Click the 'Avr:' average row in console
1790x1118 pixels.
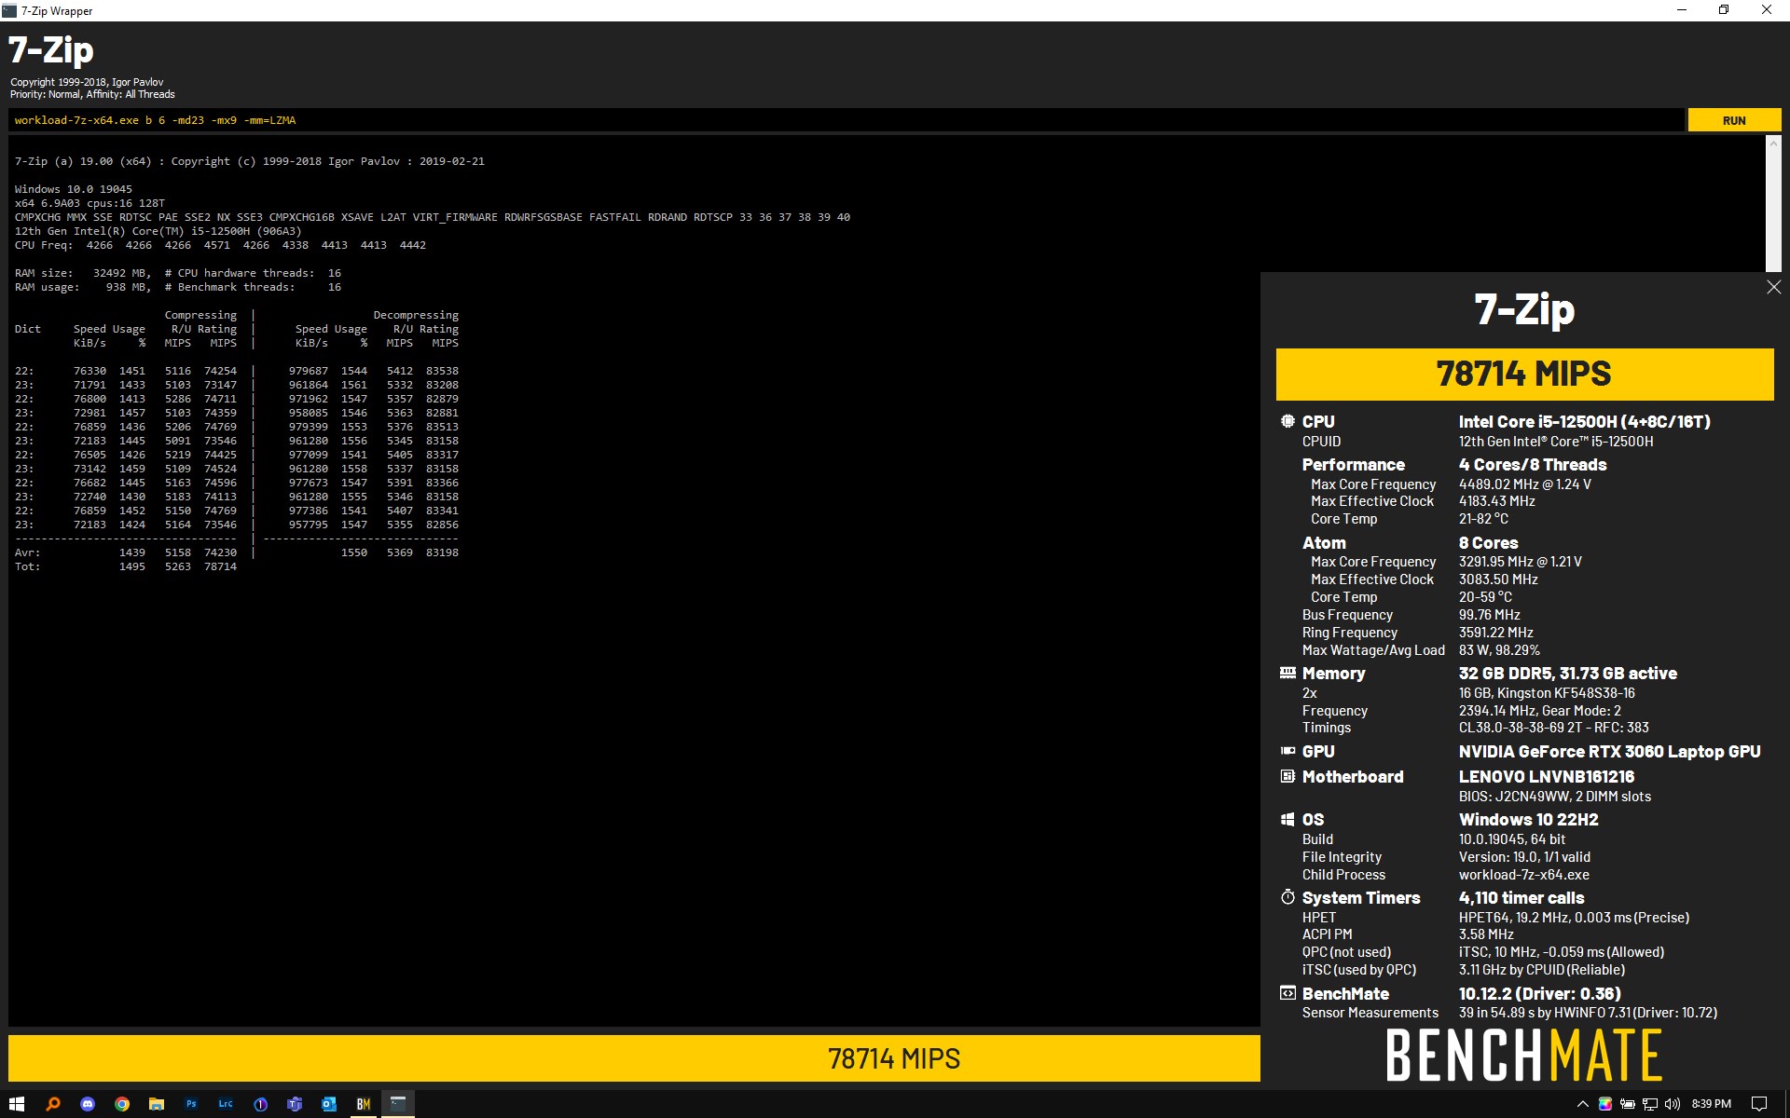pos(237,552)
